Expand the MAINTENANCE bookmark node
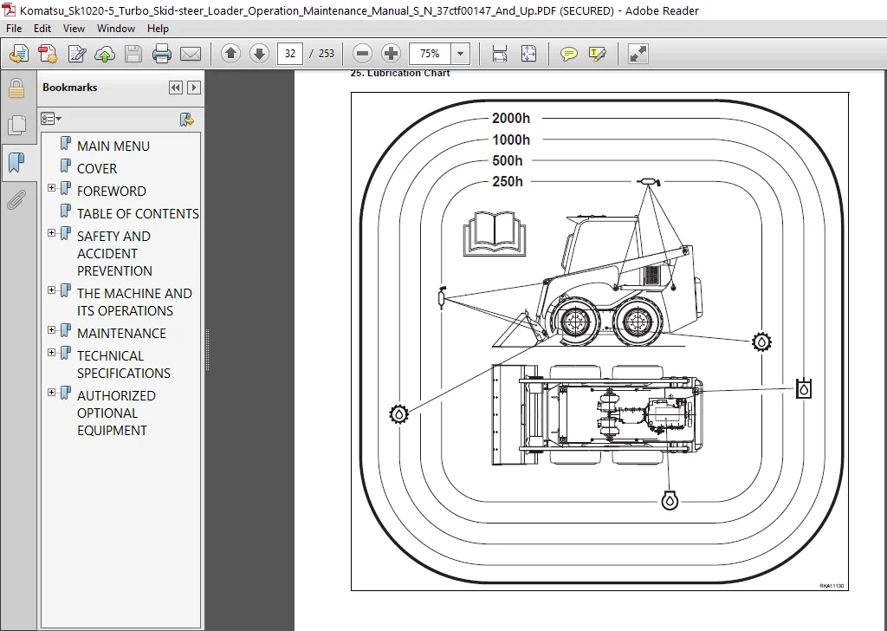887x631 pixels. tap(51, 330)
